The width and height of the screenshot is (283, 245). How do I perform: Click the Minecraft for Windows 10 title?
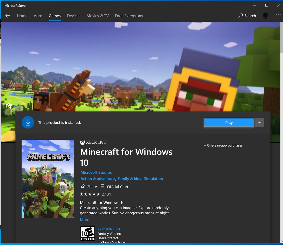pyautogui.click(x=126, y=157)
